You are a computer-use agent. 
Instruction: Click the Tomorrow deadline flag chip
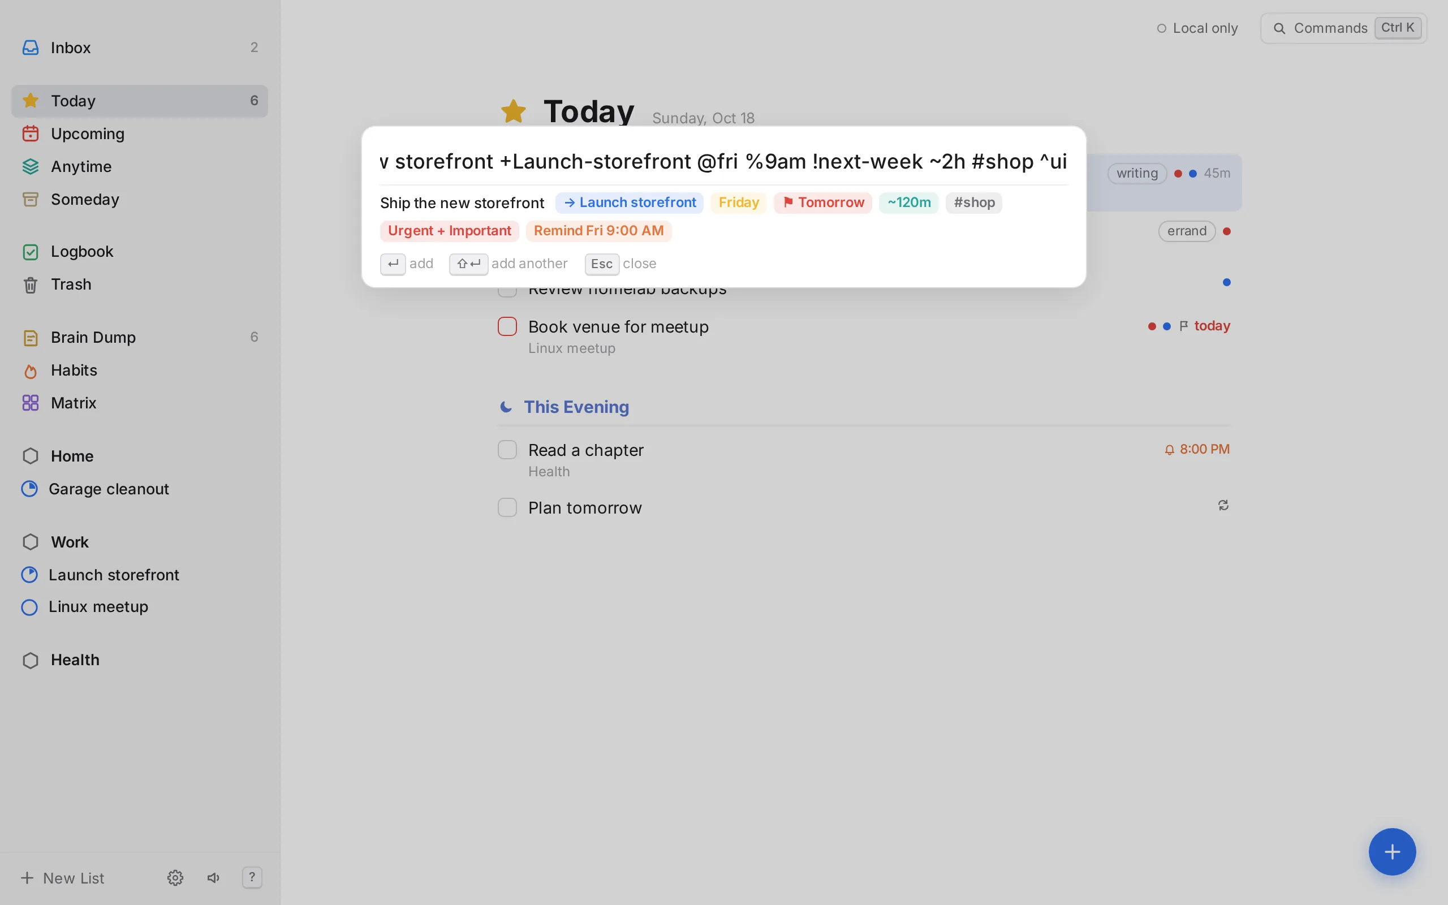pyautogui.click(x=823, y=202)
